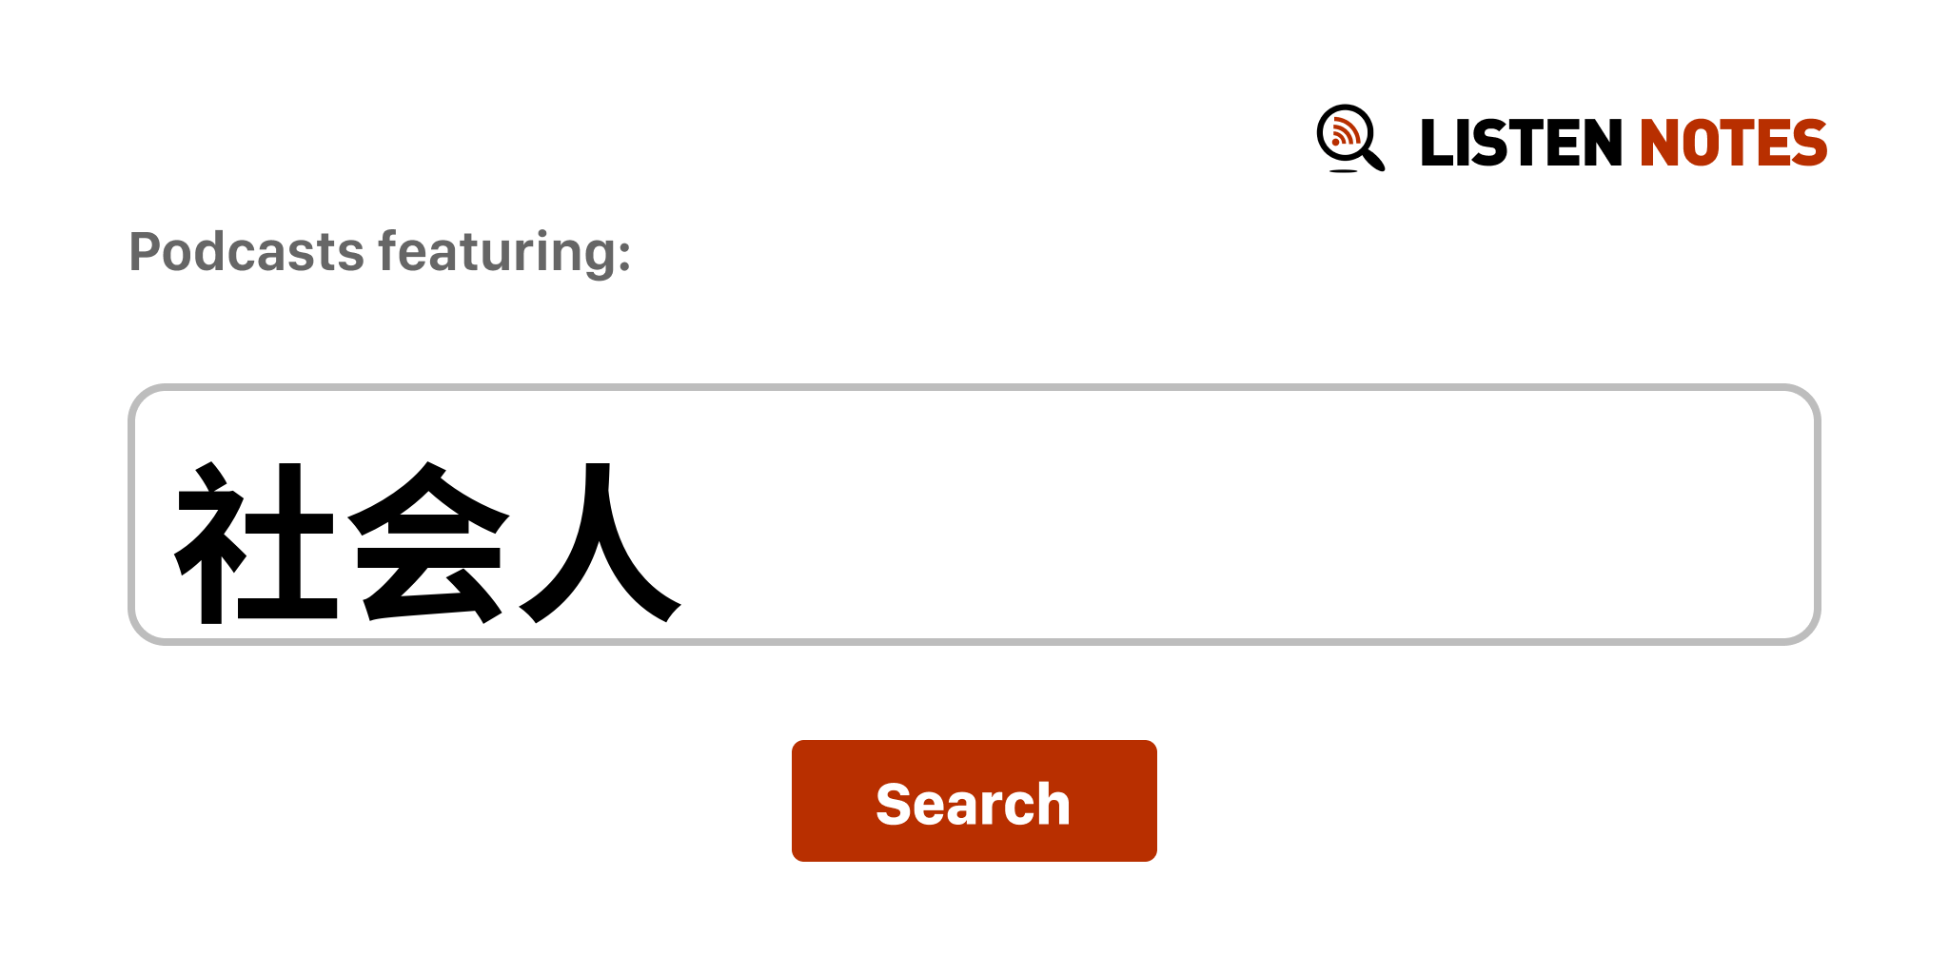Click the black LISTEN word in the logo
Screen dimensions: 1949x974
click(x=1521, y=143)
